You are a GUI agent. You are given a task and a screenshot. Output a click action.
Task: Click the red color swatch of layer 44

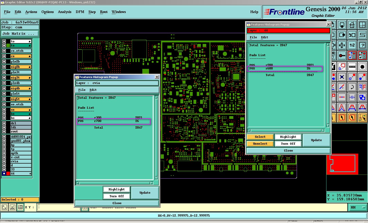[x=8, y=174]
